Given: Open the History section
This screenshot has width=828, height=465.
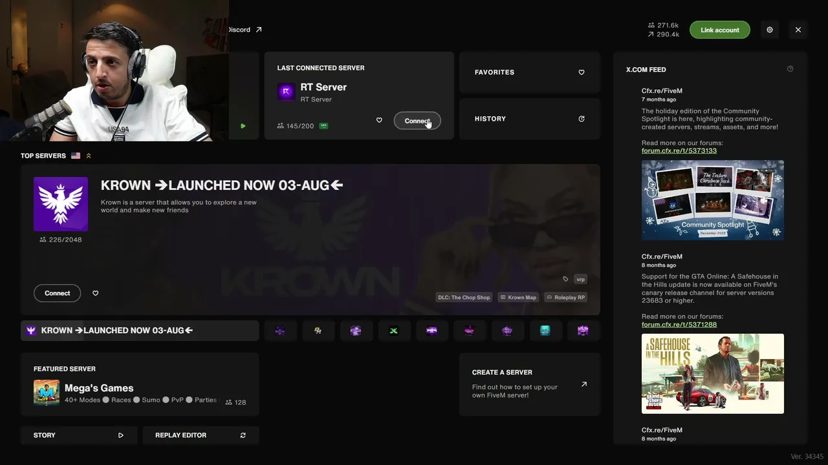Looking at the screenshot, I should click(x=530, y=119).
